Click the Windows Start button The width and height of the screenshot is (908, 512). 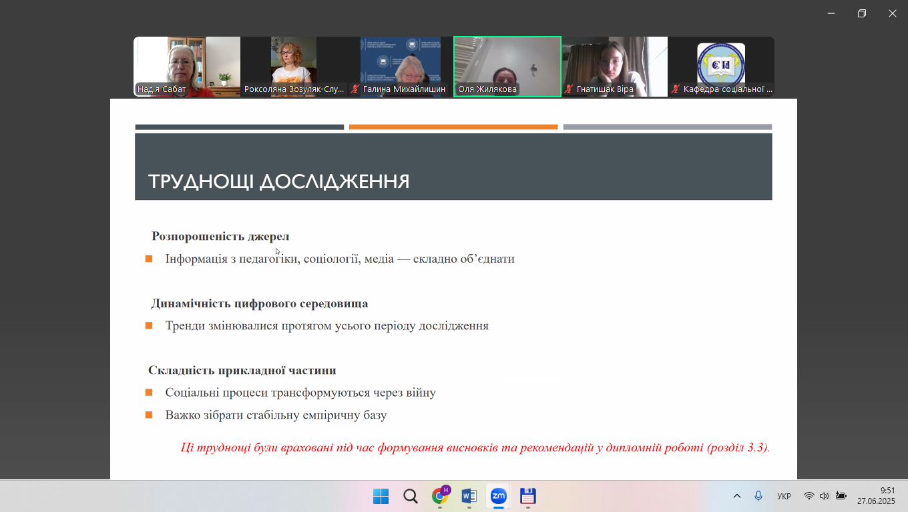[x=381, y=496]
